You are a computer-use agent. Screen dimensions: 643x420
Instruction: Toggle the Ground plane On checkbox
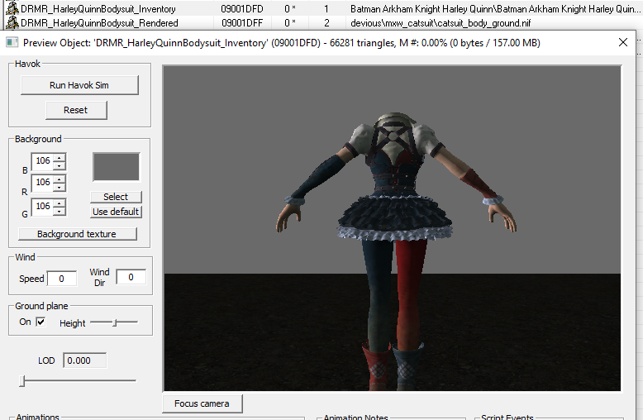tap(40, 322)
